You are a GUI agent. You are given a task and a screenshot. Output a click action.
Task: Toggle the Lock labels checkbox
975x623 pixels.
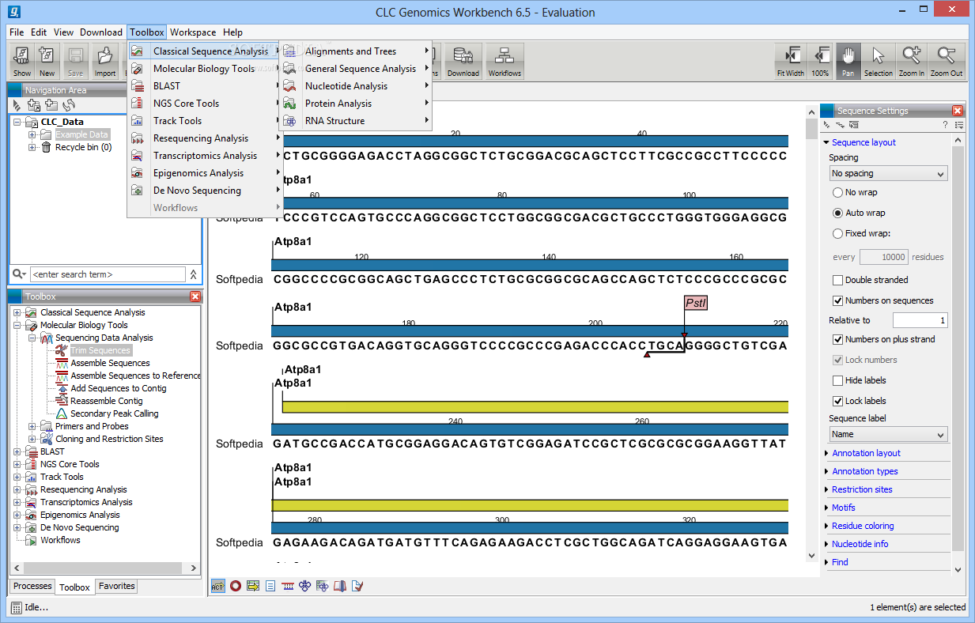coord(837,401)
